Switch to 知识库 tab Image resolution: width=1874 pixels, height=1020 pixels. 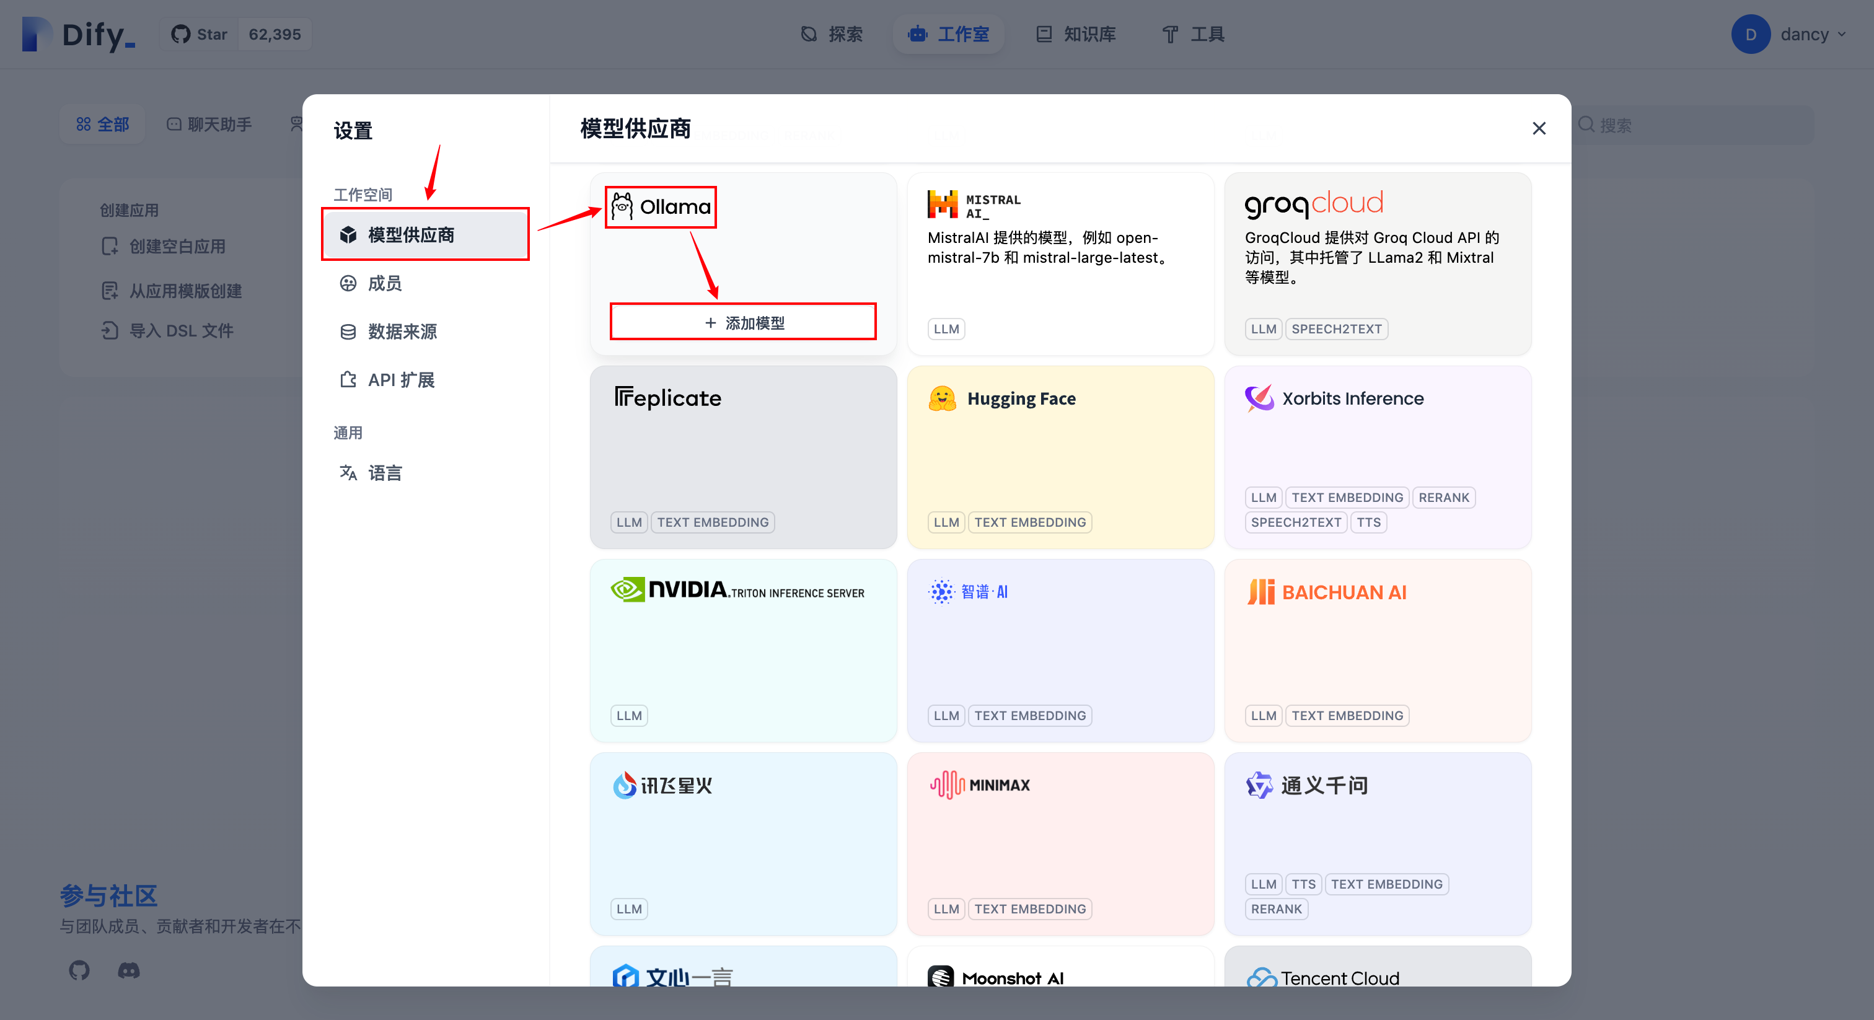click(1076, 34)
